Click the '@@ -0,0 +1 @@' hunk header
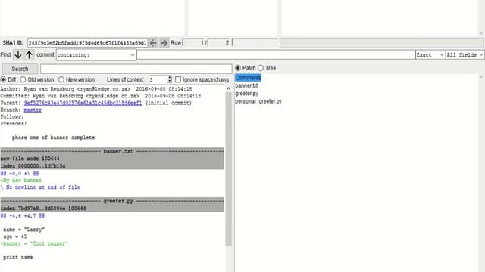The width and height of the screenshot is (485, 272). (x=20, y=173)
